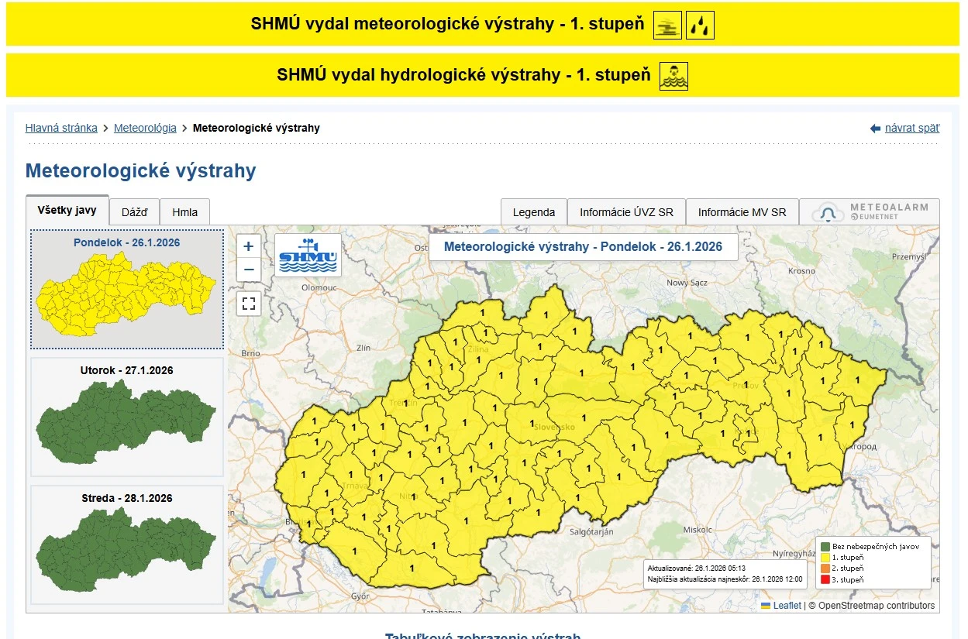Click the flood hydrological warning icon
Image resolution: width=968 pixels, height=639 pixels.
click(x=673, y=77)
